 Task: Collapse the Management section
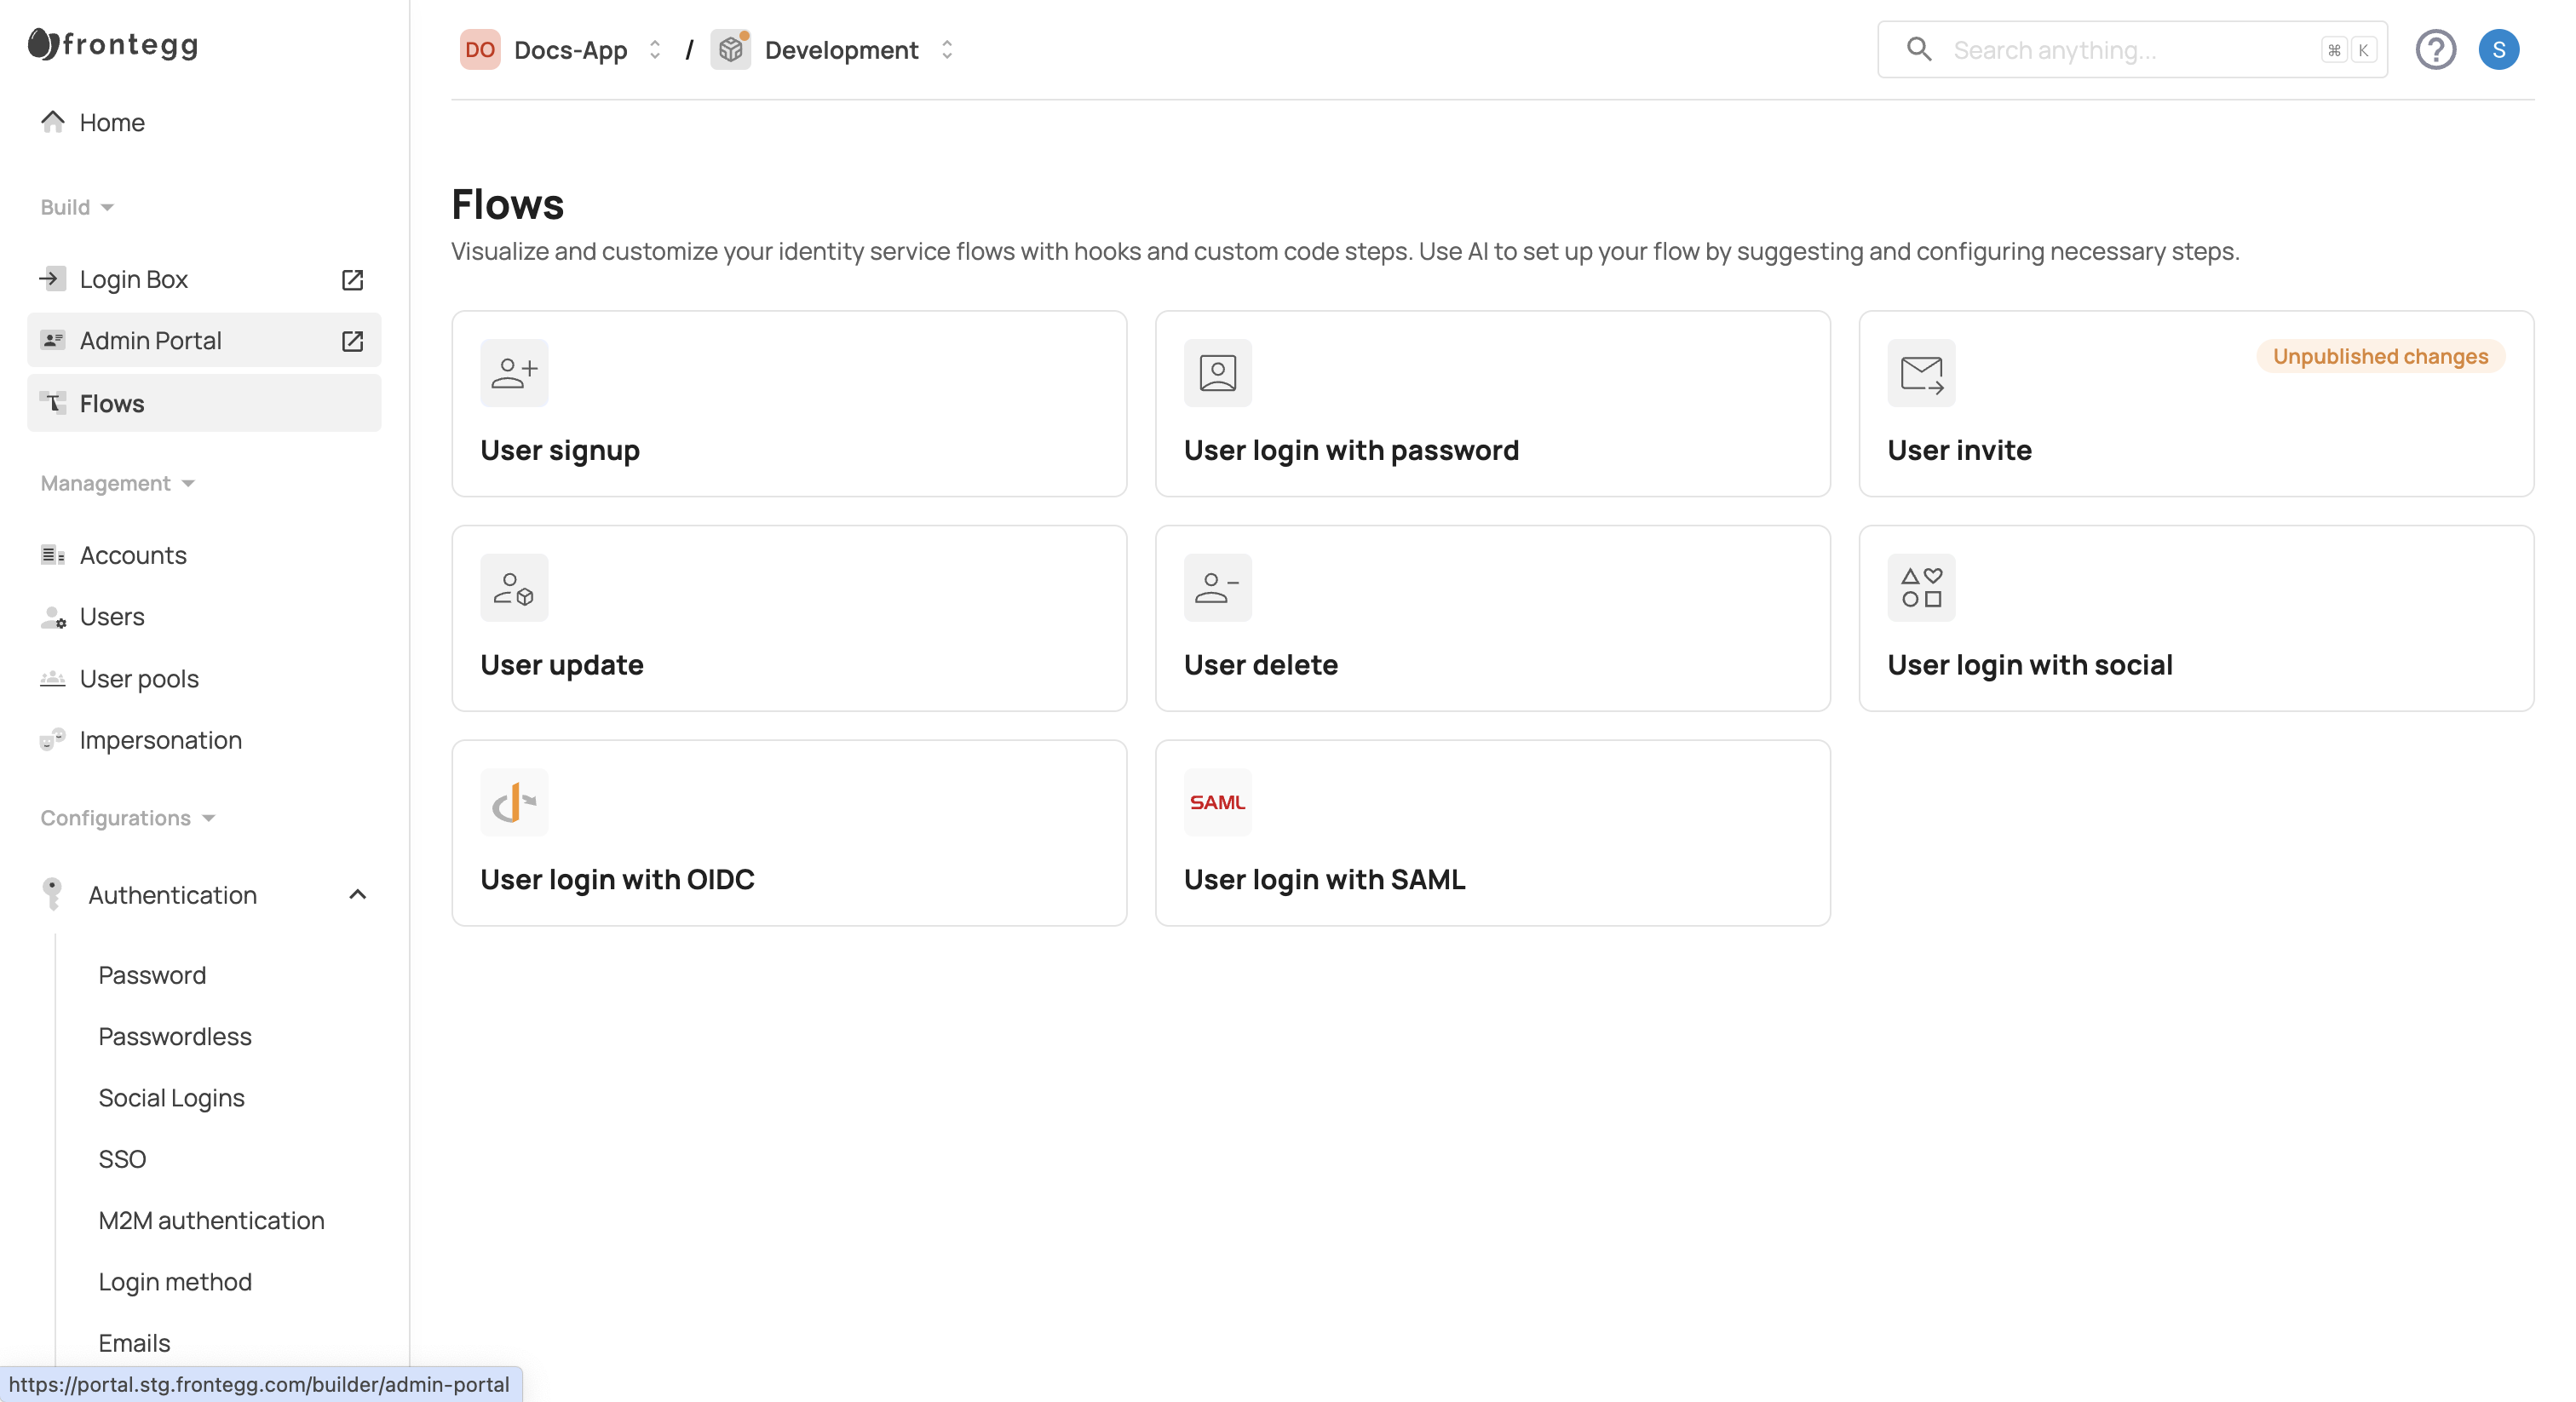pyautogui.click(x=117, y=483)
